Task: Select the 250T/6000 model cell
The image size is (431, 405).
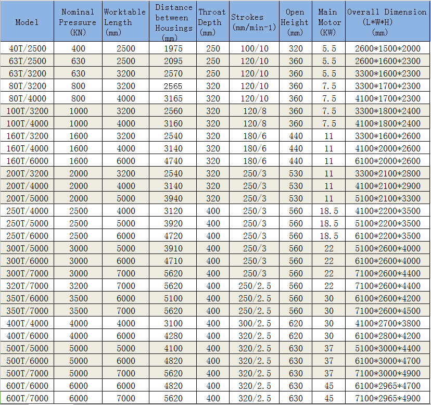Action: pos(28,236)
